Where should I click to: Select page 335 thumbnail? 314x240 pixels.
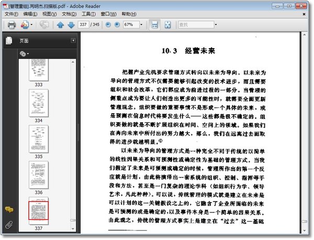point(39,139)
